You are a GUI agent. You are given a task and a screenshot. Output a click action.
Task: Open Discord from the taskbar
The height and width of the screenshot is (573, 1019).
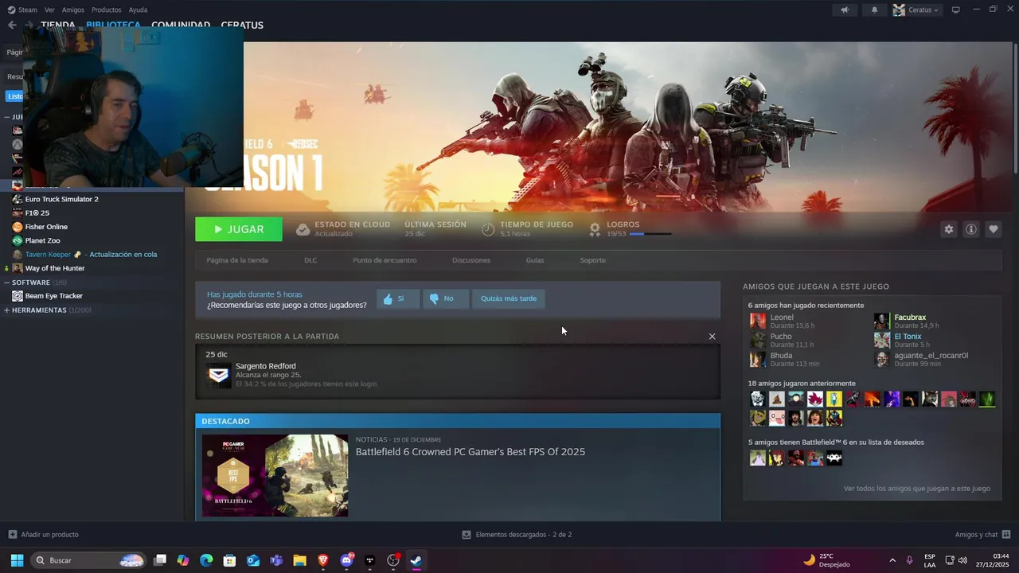click(x=346, y=560)
